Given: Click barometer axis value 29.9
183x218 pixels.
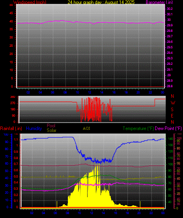Looking at the screenshot, I should tap(170, 25).
